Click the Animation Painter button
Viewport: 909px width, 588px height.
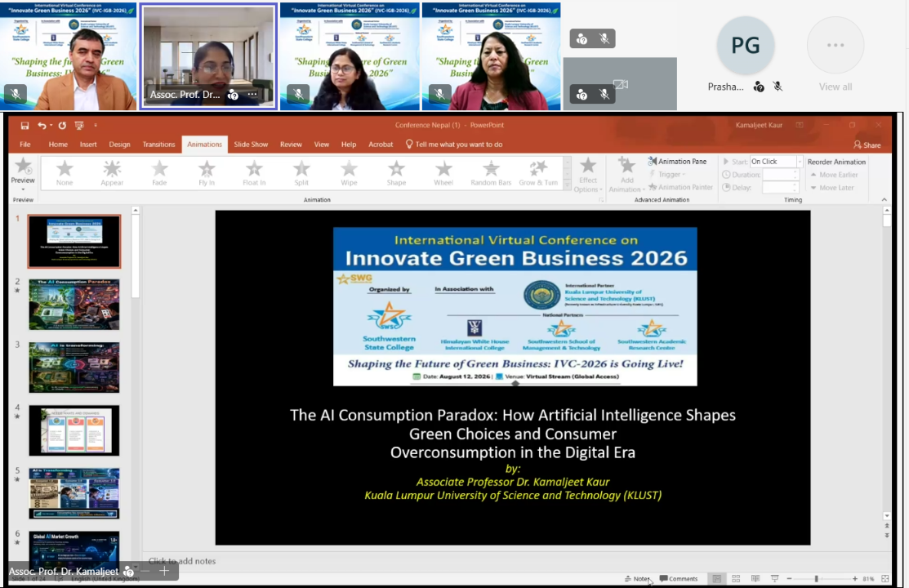(x=680, y=187)
